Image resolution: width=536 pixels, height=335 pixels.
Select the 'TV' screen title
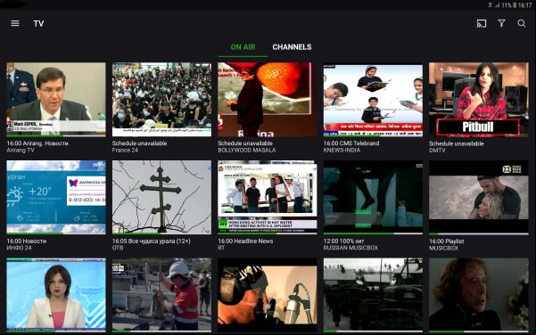click(38, 23)
